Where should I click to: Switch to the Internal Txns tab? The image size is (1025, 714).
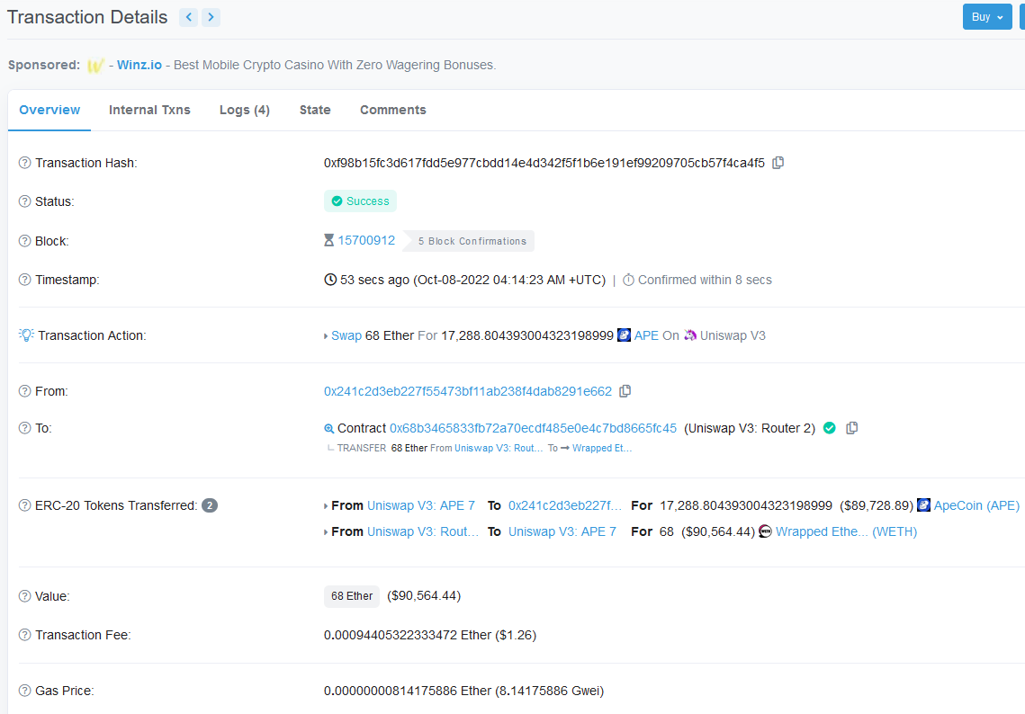click(x=149, y=110)
